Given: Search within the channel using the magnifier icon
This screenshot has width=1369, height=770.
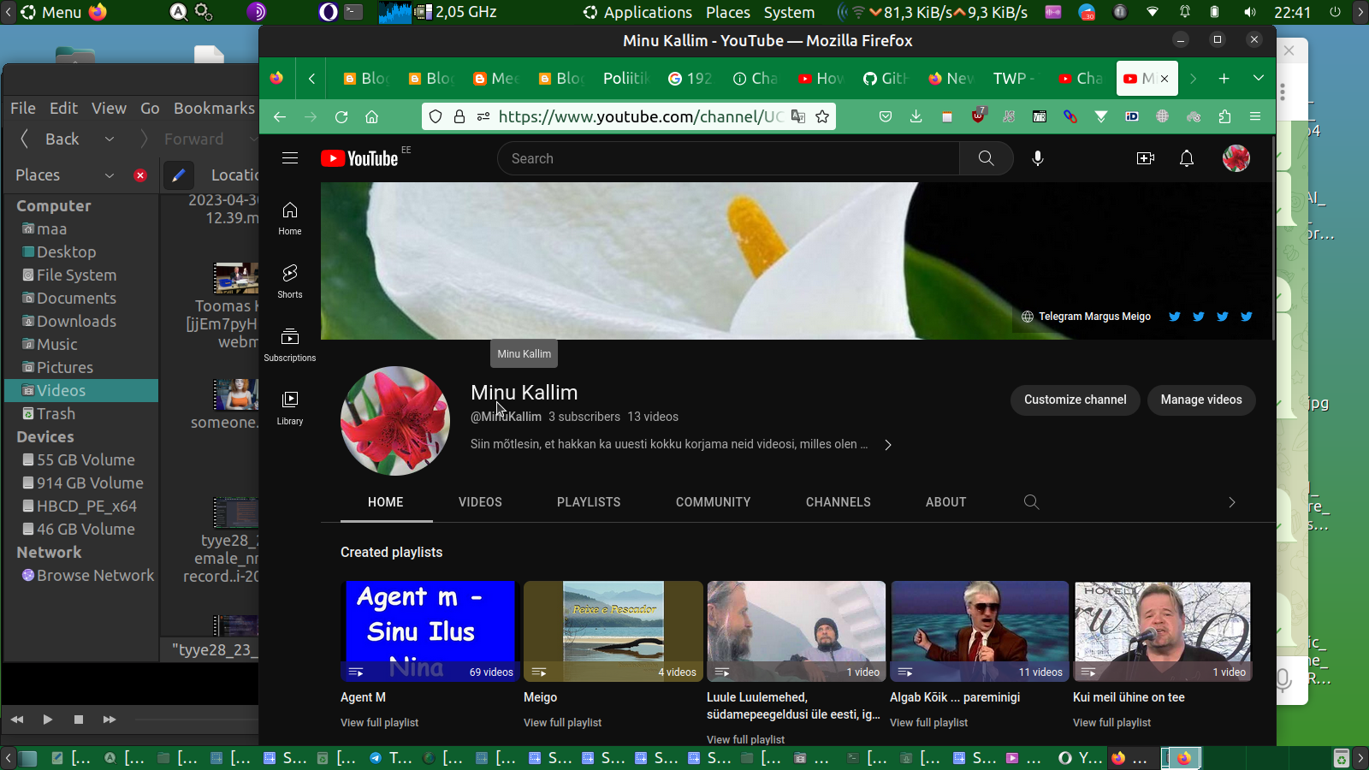Looking at the screenshot, I should click(x=1032, y=502).
